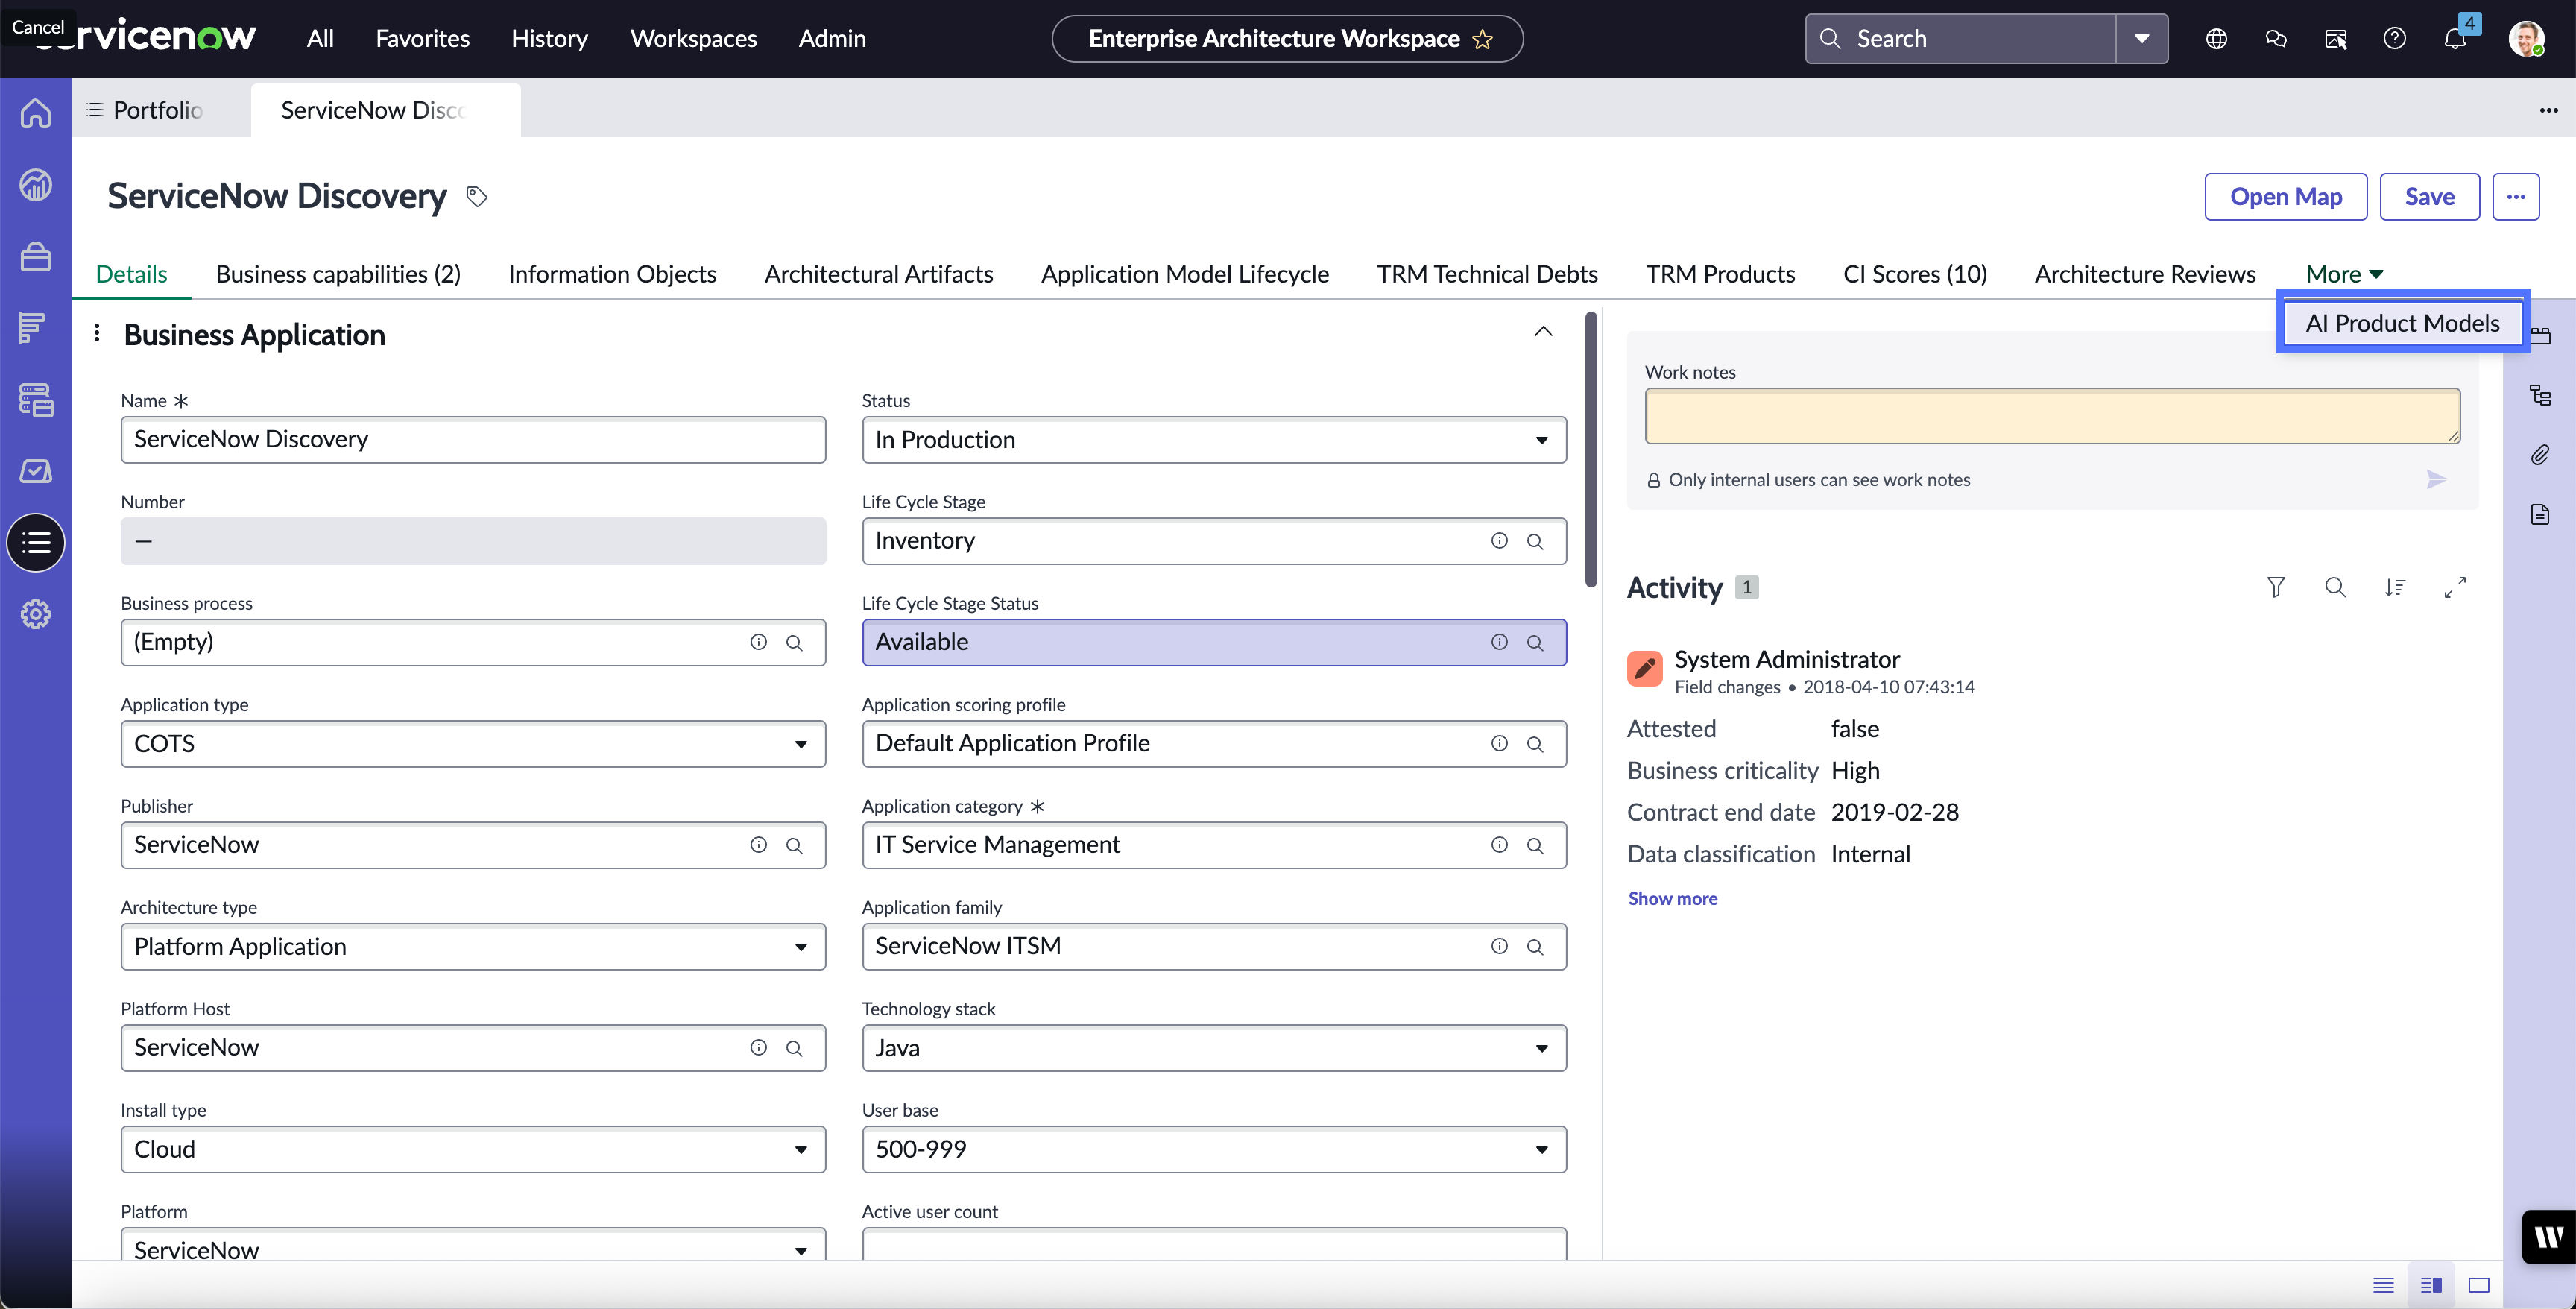Open the chat bubbles icon in header
This screenshot has width=2576, height=1309.
(x=2276, y=39)
